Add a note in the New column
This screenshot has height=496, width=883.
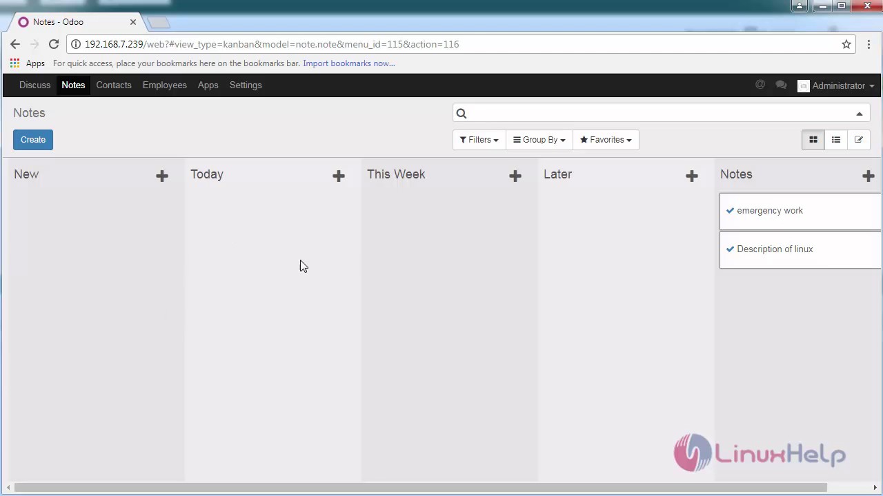point(162,176)
